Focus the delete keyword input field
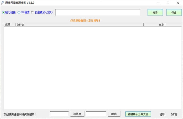This screenshot has width=183, height=119. [96, 114]
